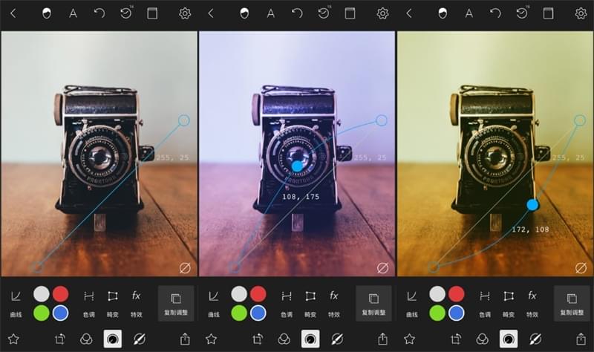Tap the undo arrow in the left panel

99,13
